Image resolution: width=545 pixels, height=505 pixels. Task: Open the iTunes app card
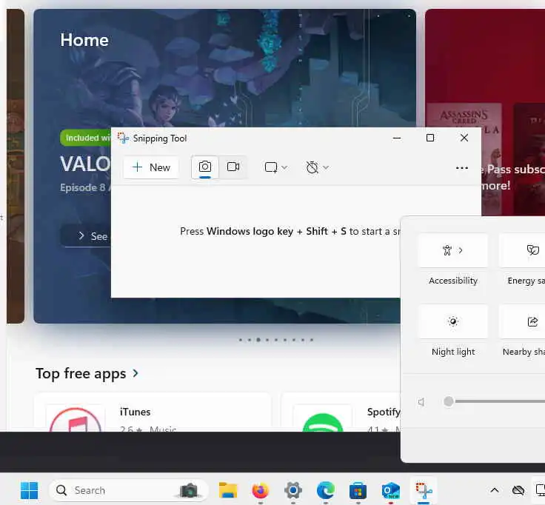tap(153, 412)
